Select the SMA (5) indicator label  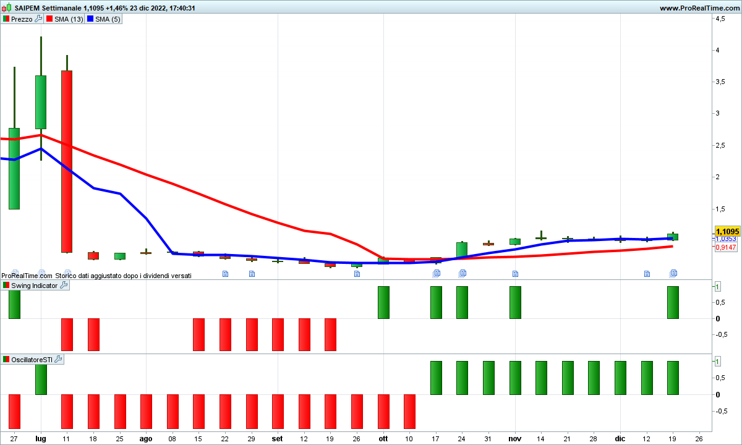click(108, 19)
